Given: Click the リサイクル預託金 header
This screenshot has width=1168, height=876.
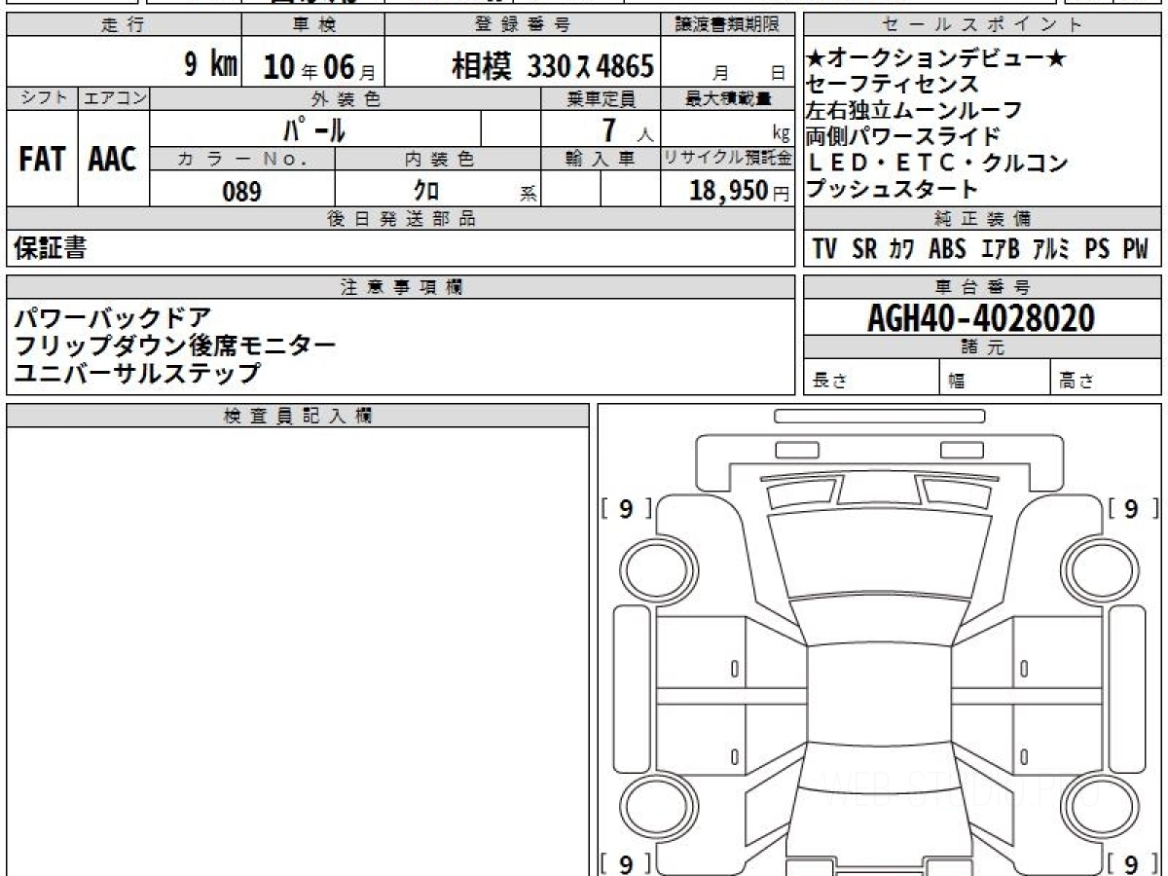Looking at the screenshot, I should [728, 159].
